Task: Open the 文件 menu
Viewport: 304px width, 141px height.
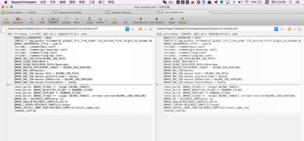Action: (x=53, y=2)
